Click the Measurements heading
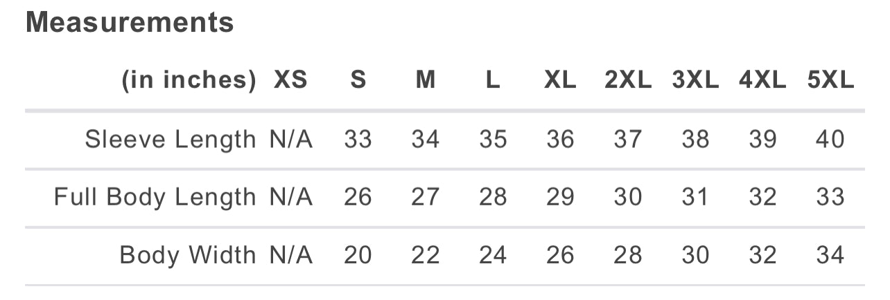Viewport: 890px width, 300px height. coord(130,23)
